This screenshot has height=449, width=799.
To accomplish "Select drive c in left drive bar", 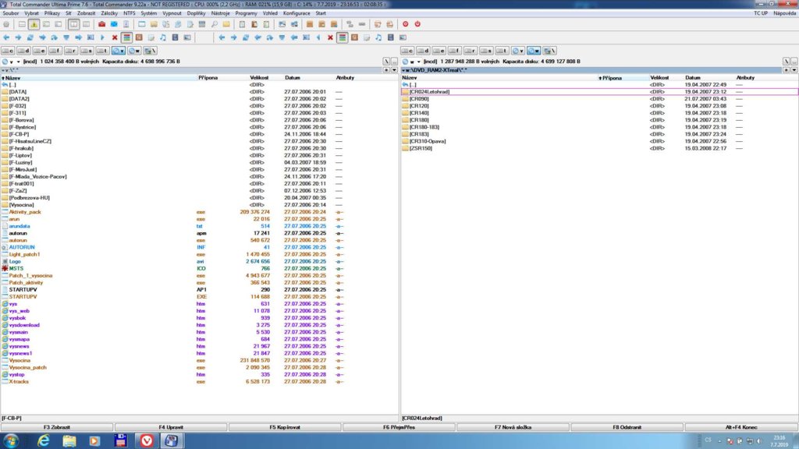I will point(8,51).
